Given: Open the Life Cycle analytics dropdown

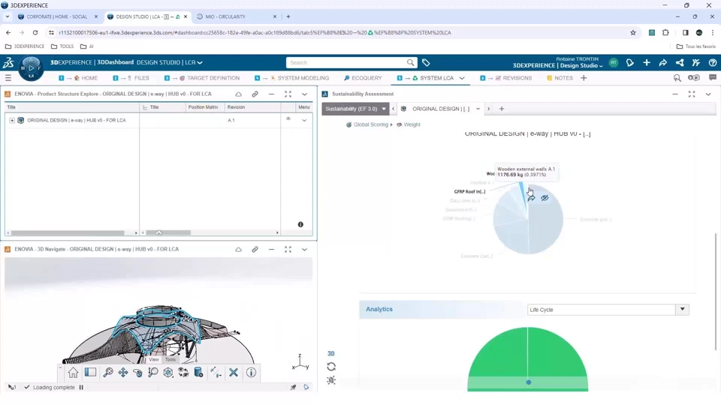Looking at the screenshot, I should click(683, 310).
